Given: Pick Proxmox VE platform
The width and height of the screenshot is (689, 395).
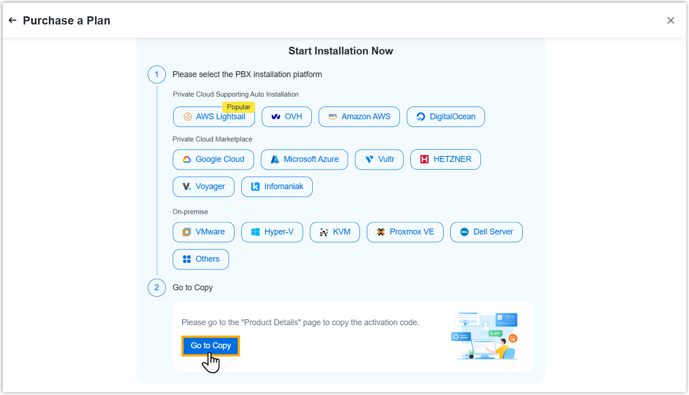Looking at the screenshot, I should [404, 232].
